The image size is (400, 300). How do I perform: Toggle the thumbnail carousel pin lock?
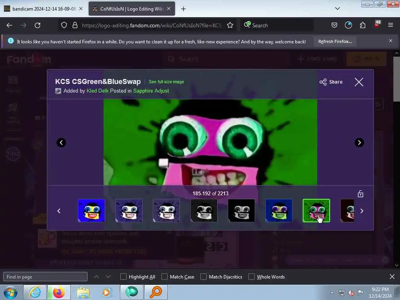[361, 194]
